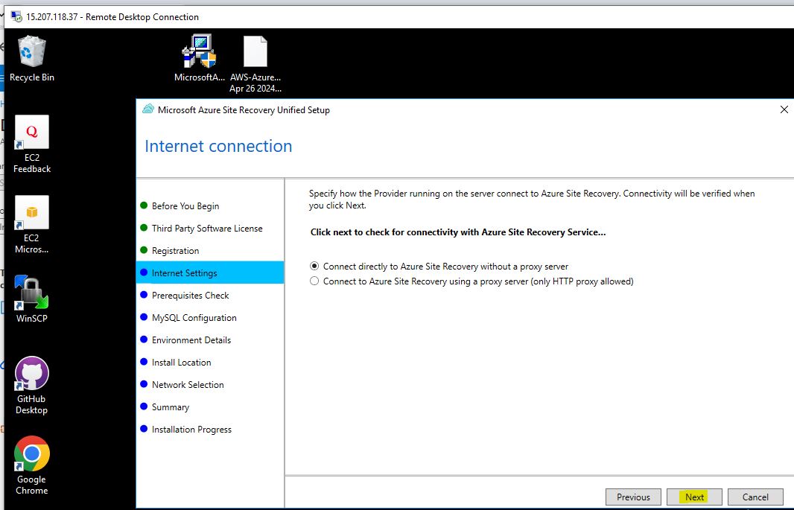794x510 pixels.
Task: Select the Prerequisites Check step
Action: click(190, 296)
